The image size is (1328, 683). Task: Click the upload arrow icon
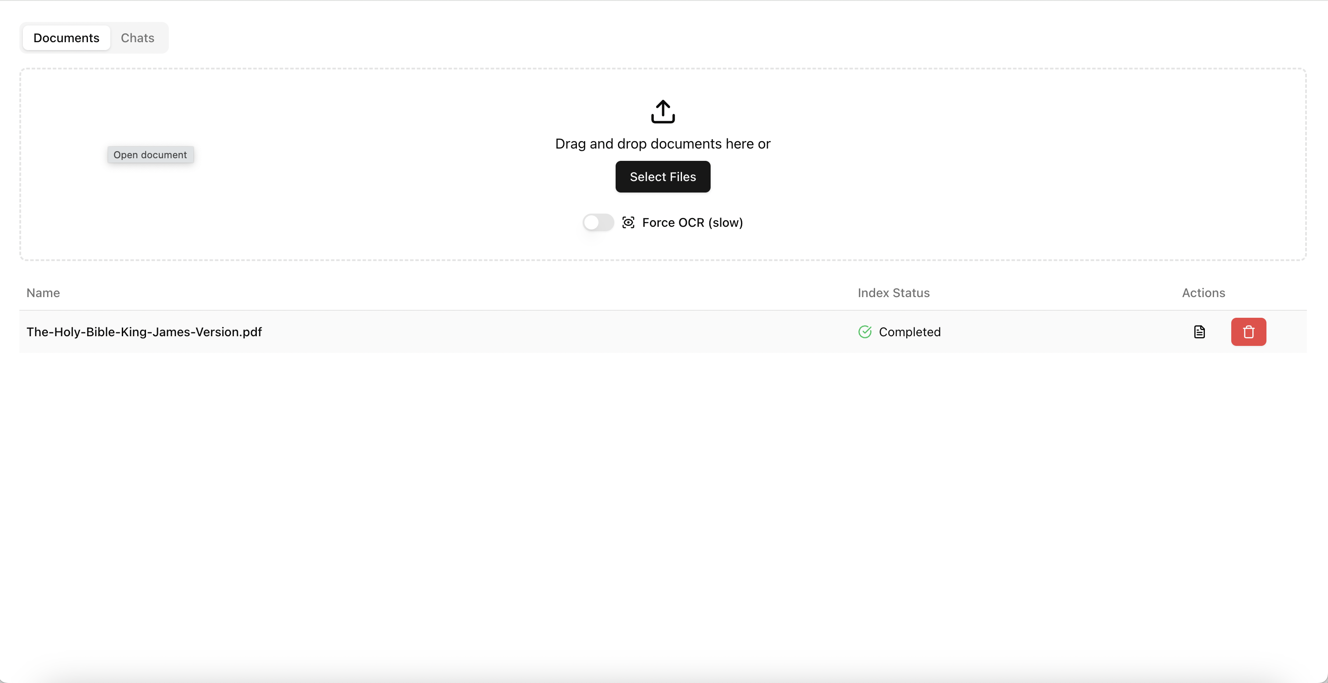[x=662, y=111]
